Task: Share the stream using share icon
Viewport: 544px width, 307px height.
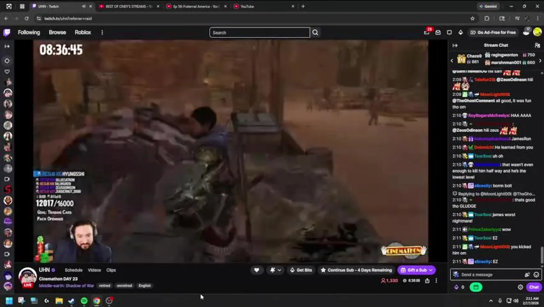Action: [427, 281]
